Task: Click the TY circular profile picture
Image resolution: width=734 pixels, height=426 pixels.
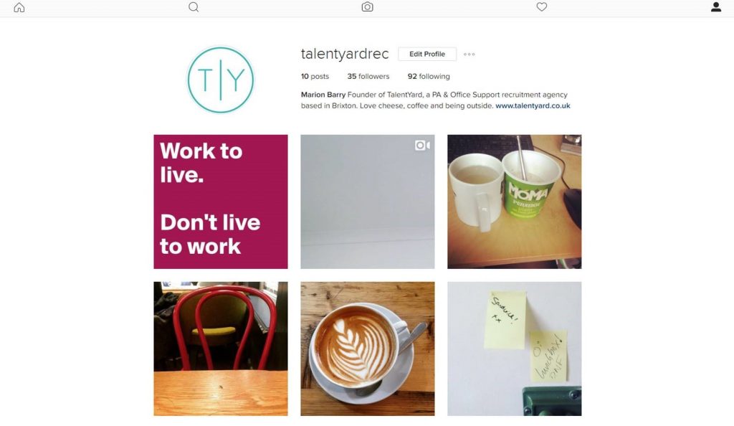Action: (x=221, y=80)
